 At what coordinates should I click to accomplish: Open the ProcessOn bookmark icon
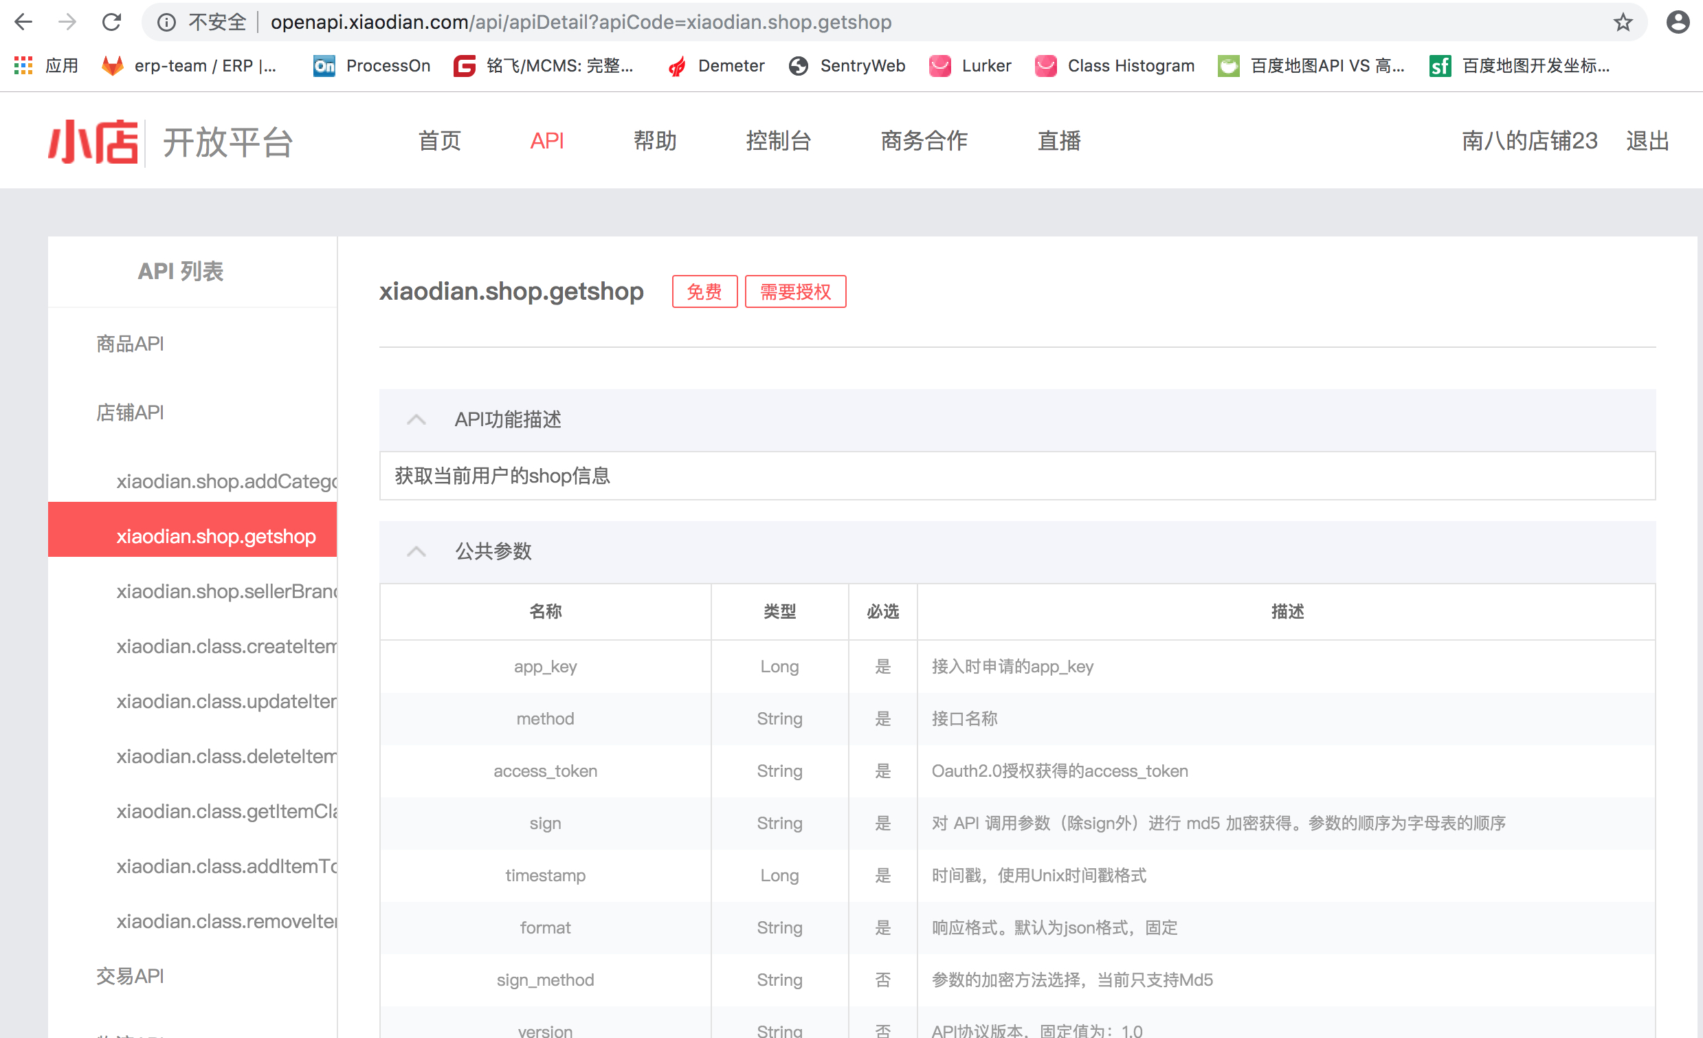324,66
